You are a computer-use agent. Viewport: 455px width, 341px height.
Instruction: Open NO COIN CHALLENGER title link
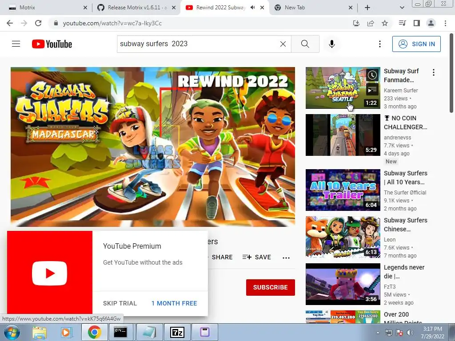tap(405, 123)
